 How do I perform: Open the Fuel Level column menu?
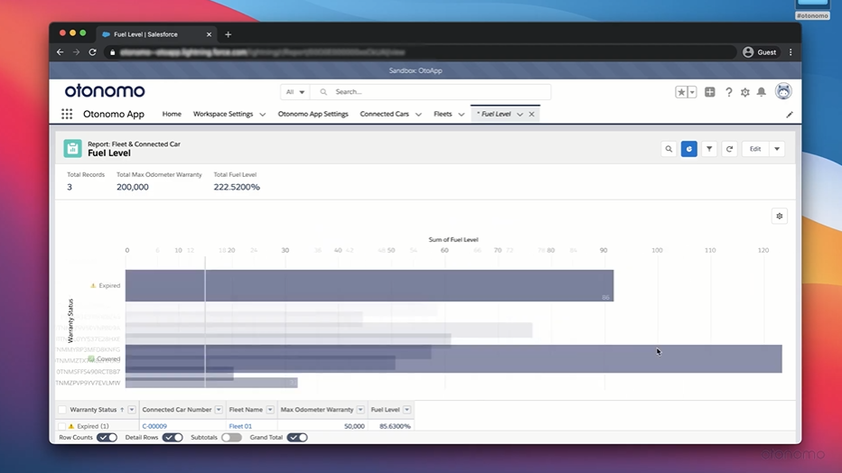[x=407, y=410]
